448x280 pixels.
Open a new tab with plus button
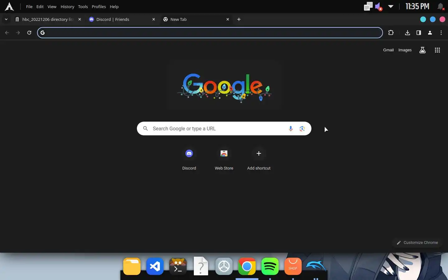239,19
